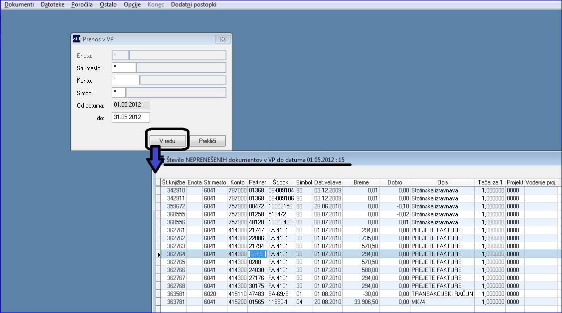Select the row with entry number 363781
This screenshot has height=313, width=562.
(x=359, y=302)
